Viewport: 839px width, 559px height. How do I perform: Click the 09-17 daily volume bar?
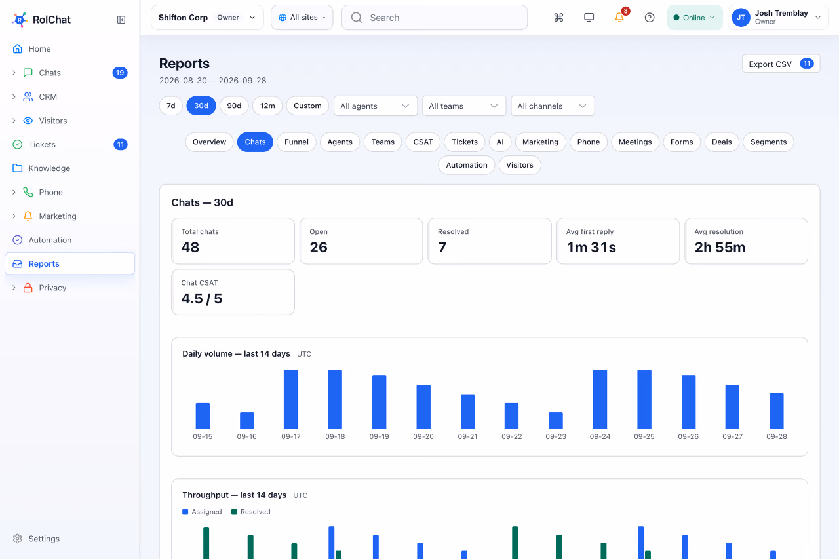point(291,400)
